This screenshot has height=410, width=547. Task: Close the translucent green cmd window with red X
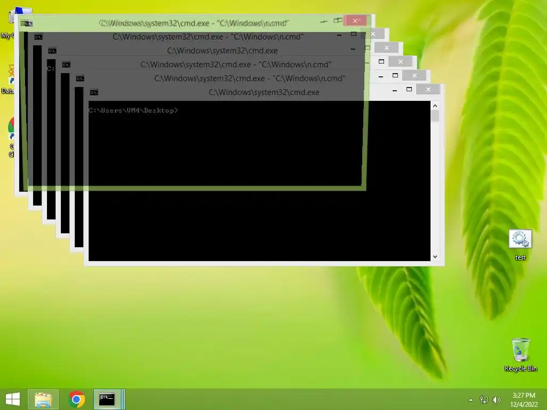pos(355,21)
